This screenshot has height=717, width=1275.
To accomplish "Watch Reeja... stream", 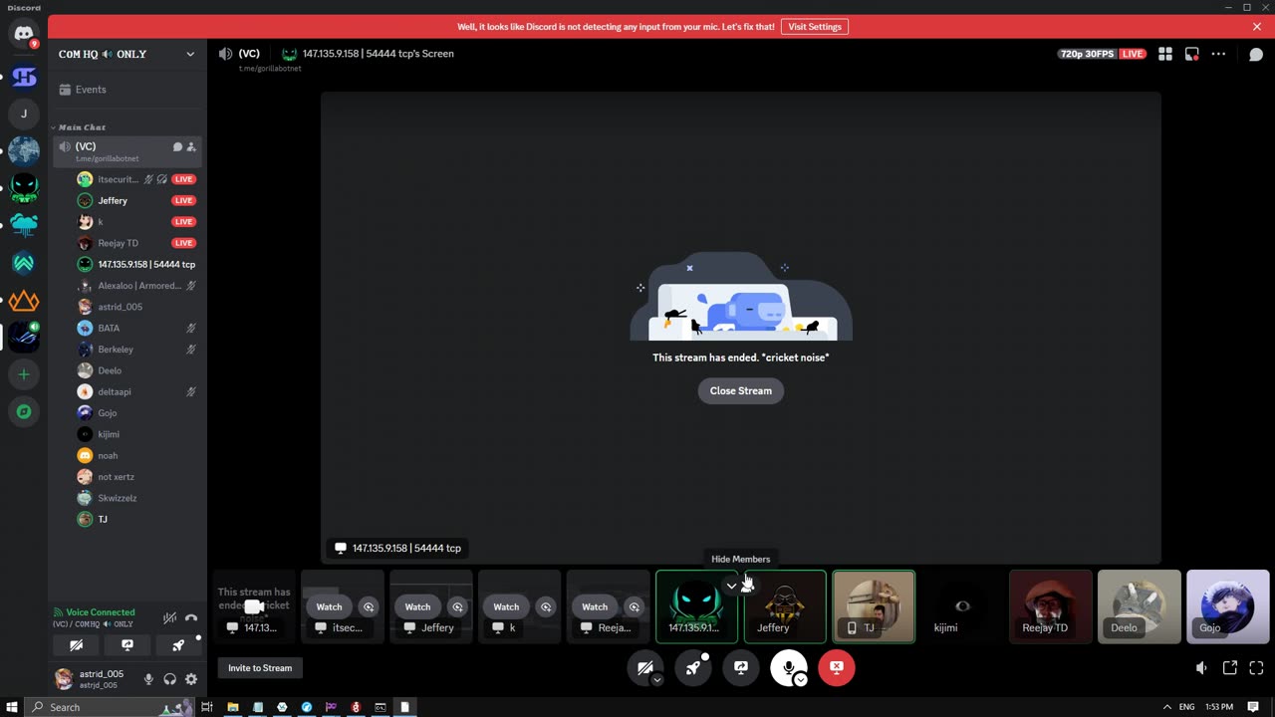I will [x=595, y=606].
